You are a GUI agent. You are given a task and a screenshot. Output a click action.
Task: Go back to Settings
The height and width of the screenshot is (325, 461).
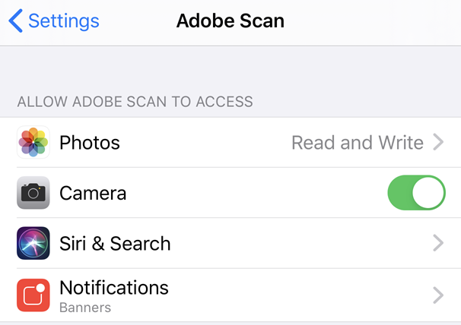tap(63, 21)
